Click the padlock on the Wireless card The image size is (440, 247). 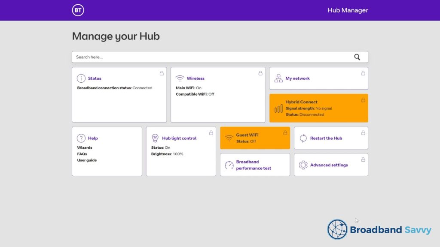[260, 73]
